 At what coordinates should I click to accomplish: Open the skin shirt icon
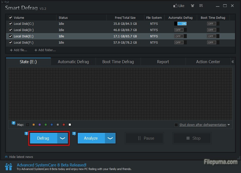click(192, 6)
